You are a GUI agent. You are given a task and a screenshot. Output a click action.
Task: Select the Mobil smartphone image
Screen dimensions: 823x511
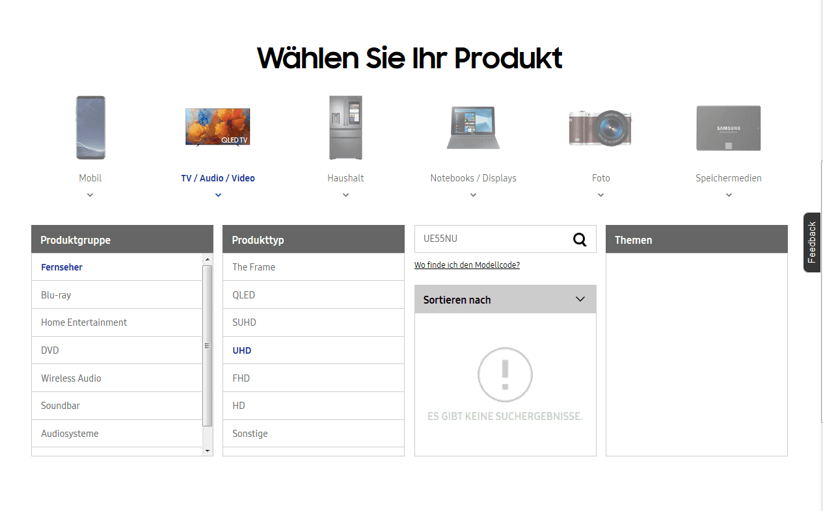[90, 127]
